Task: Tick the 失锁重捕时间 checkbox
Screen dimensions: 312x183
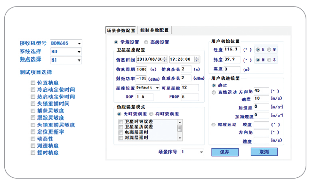Action: pos(33,103)
